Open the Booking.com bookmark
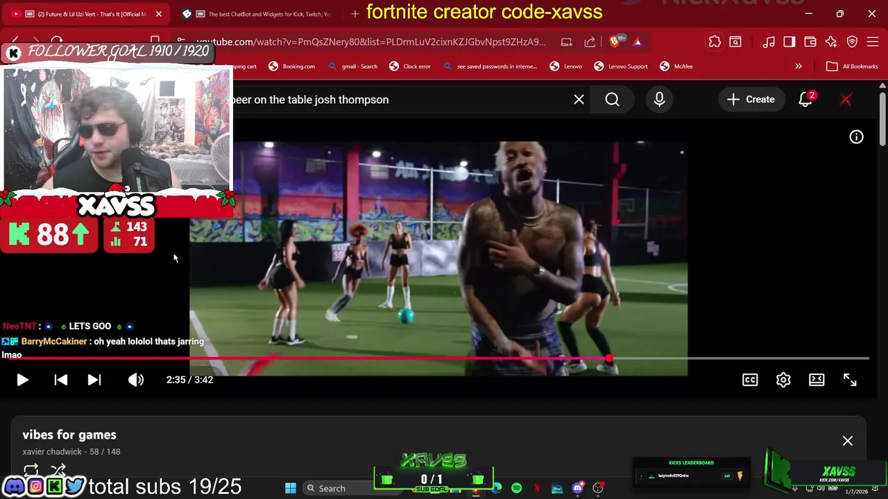Viewport: 888px width, 499px height. pyautogui.click(x=292, y=67)
